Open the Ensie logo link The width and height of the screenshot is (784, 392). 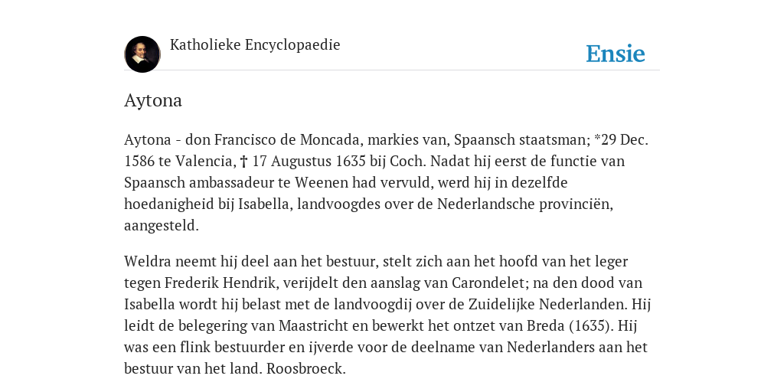pos(616,54)
